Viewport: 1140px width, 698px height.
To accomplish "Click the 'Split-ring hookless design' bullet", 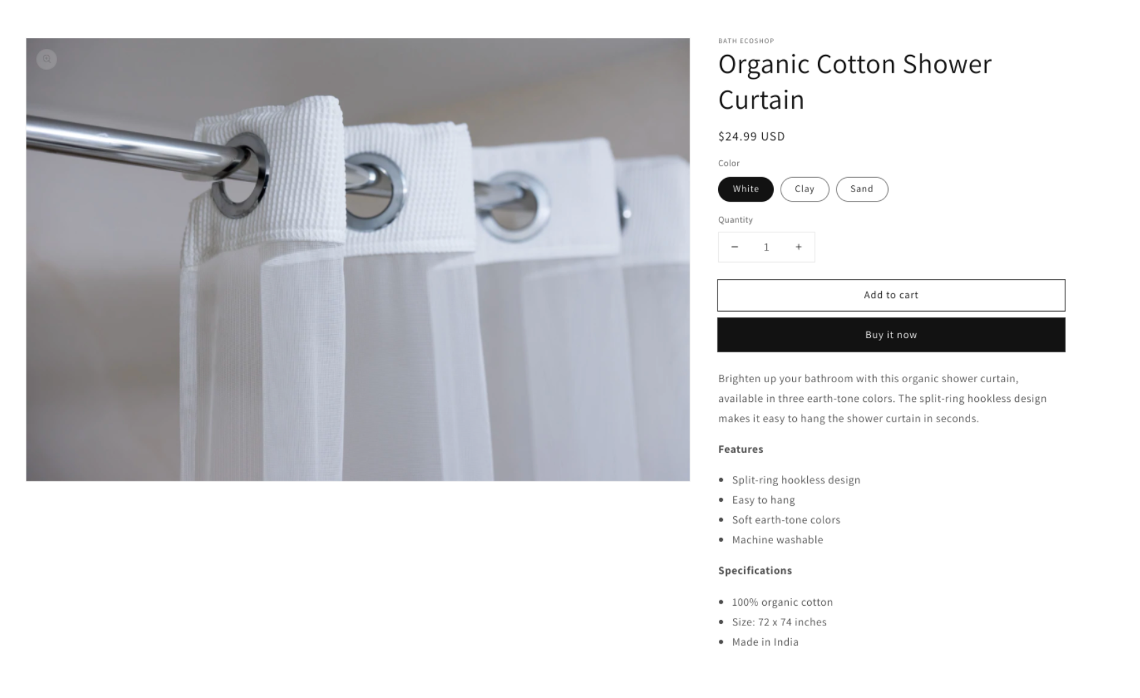I will pos(796,480).
